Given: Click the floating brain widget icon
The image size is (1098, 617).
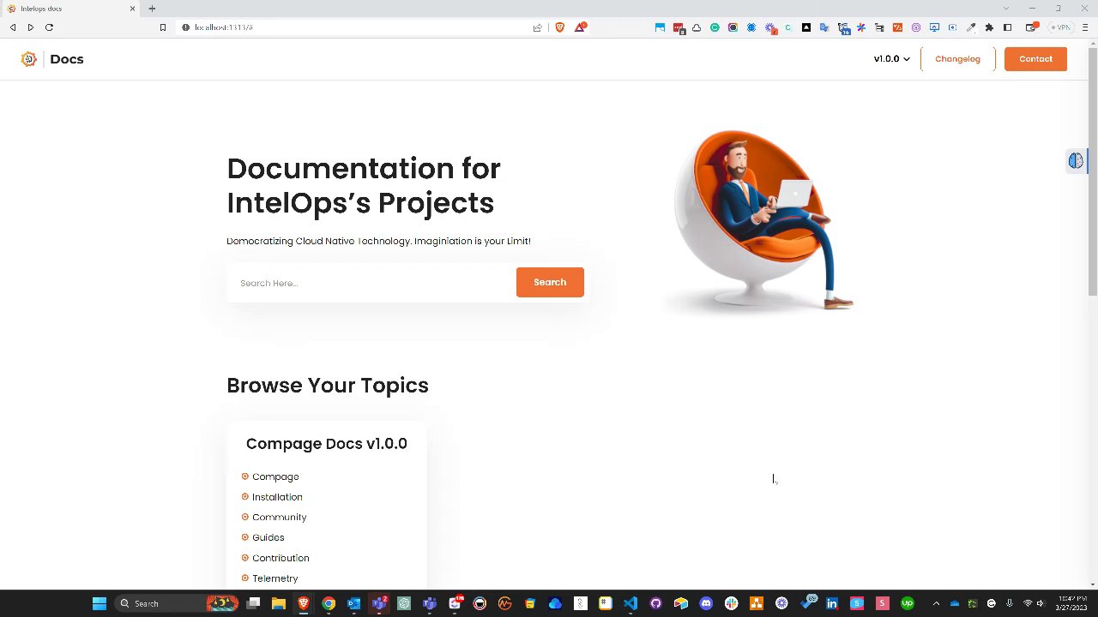Looking at the screenshot, I should coord(1076,161).
